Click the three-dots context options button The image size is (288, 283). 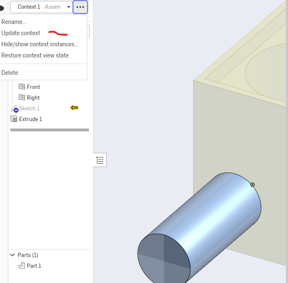click(80, 7)
